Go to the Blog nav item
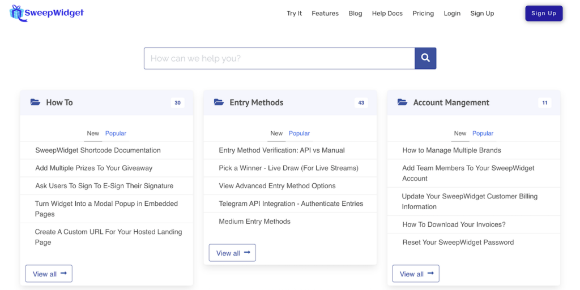The height and width of the screenshot is (290, 580). [x=355, y=13]
